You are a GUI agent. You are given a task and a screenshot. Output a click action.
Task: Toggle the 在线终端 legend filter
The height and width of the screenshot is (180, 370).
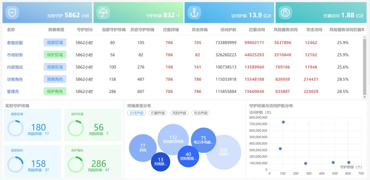pos(136,113)
